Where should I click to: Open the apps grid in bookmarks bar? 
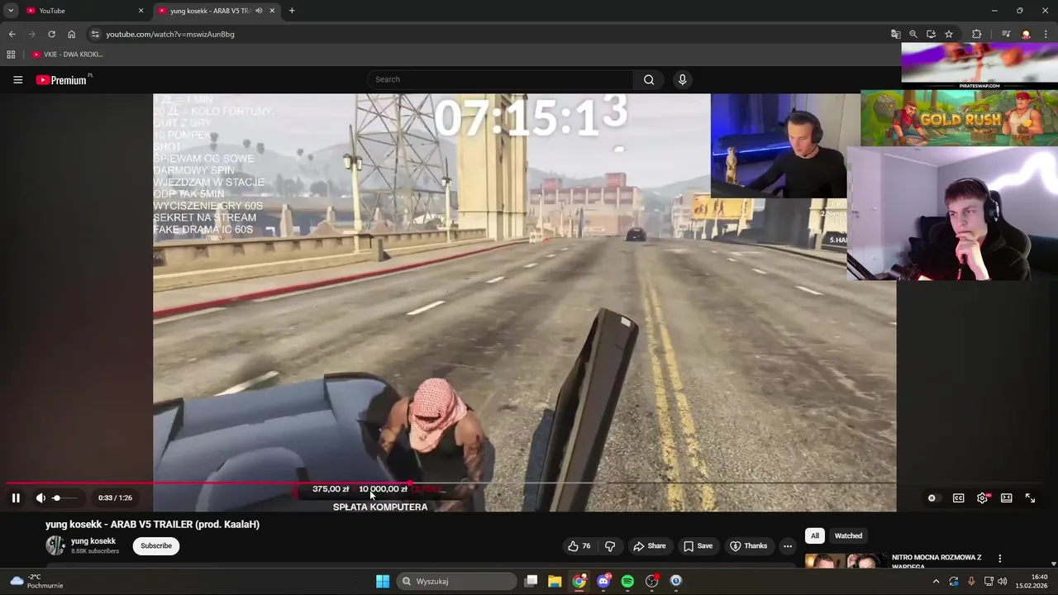[x=11, y=55]
